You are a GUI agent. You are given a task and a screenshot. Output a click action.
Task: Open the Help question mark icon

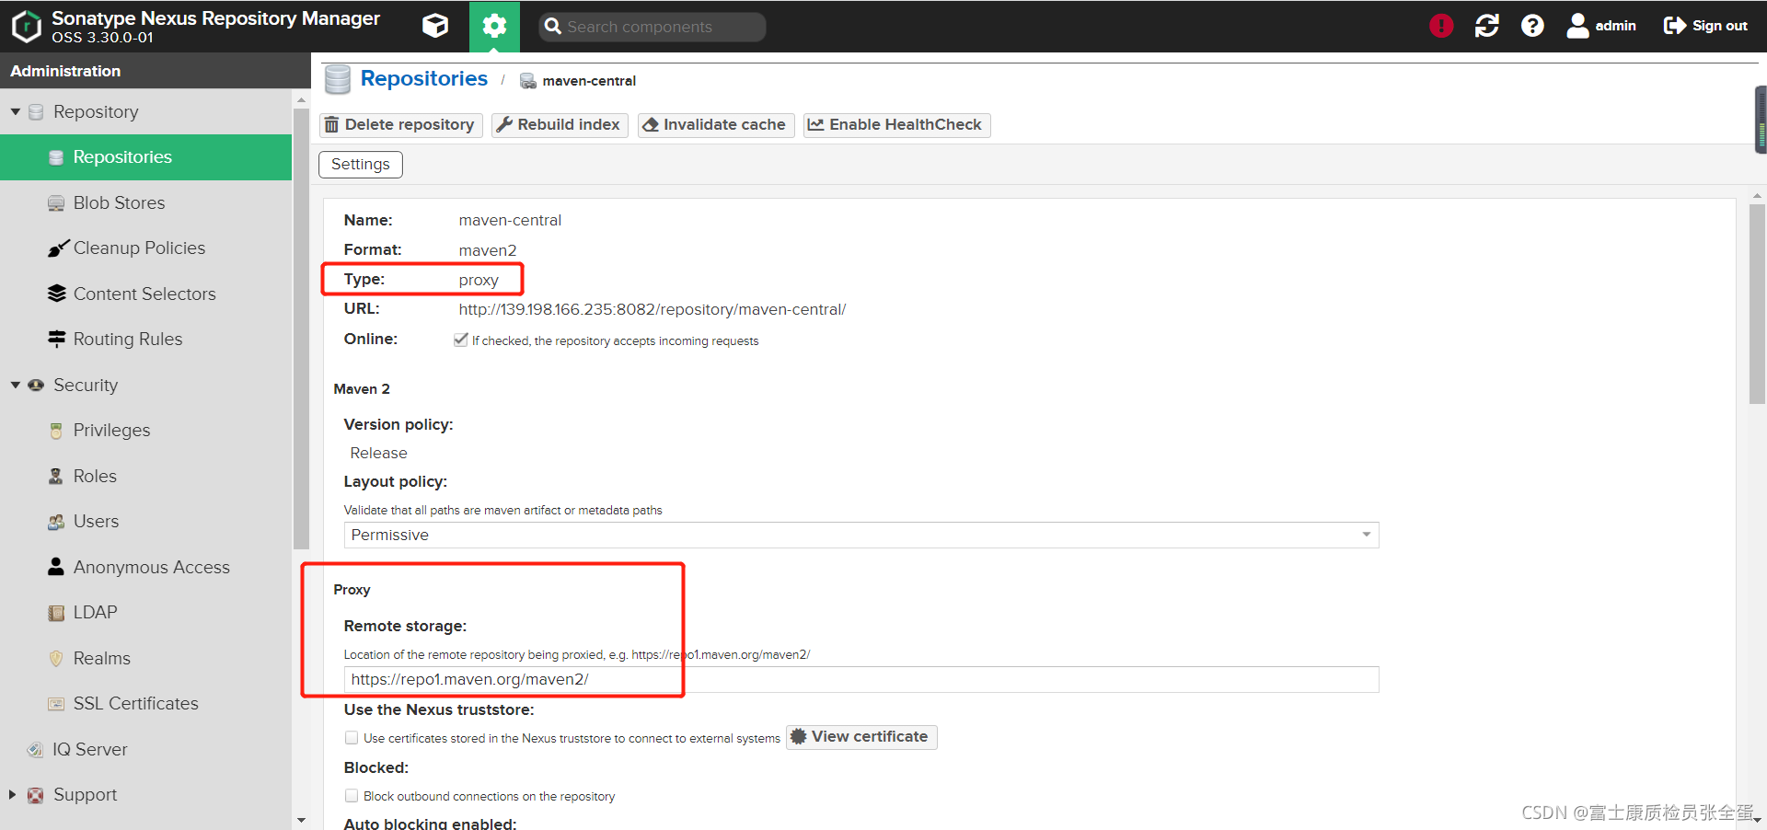[x=1532, y=26]
